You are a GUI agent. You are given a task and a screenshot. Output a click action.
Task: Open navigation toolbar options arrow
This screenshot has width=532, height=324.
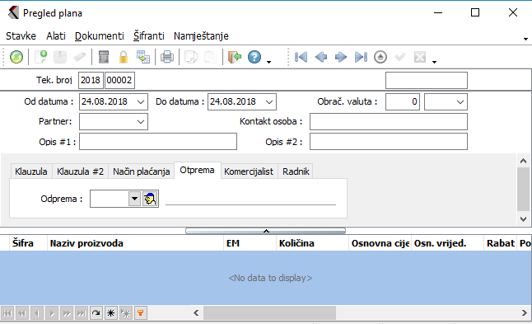tap(434, 62)
